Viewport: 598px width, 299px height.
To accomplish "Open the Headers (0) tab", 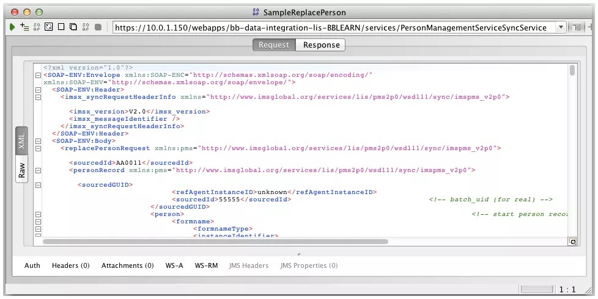I will point(70,265).
